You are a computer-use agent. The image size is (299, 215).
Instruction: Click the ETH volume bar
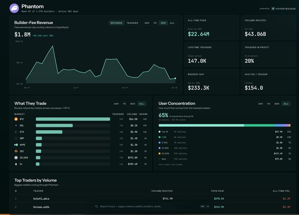point(49,132)
